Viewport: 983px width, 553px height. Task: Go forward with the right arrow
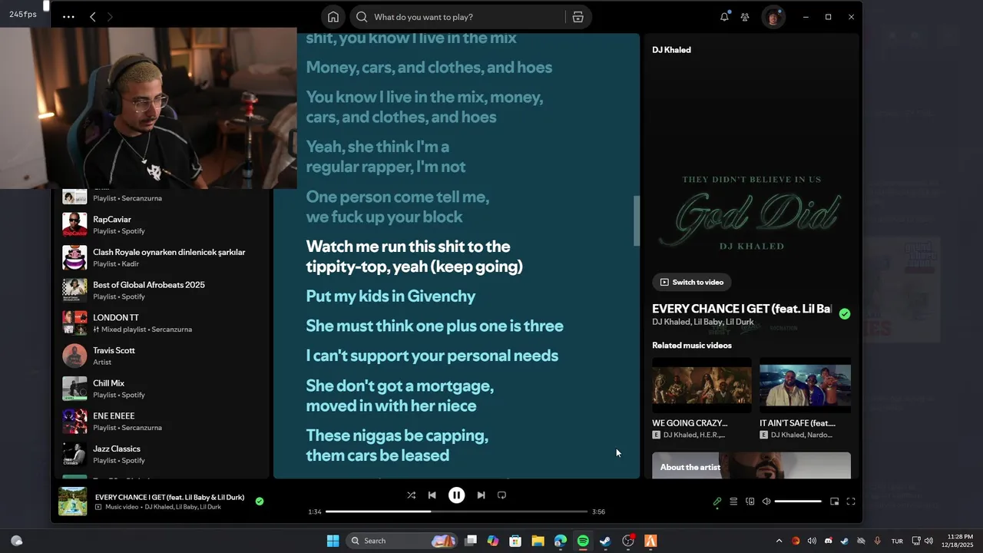[110, 17]
